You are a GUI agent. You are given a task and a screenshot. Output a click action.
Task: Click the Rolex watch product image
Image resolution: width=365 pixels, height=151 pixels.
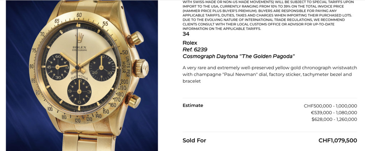pos(82,75)
